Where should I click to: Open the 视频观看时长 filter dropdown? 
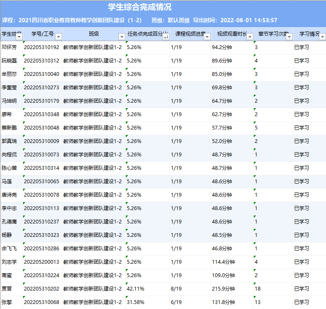pyautogui.click(x=250, y=37)
